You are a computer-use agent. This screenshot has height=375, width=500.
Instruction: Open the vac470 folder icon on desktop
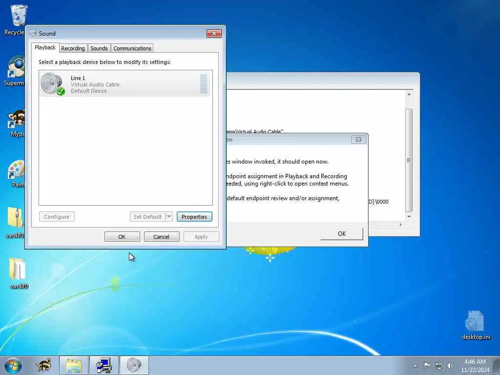[x=18, y=273]
